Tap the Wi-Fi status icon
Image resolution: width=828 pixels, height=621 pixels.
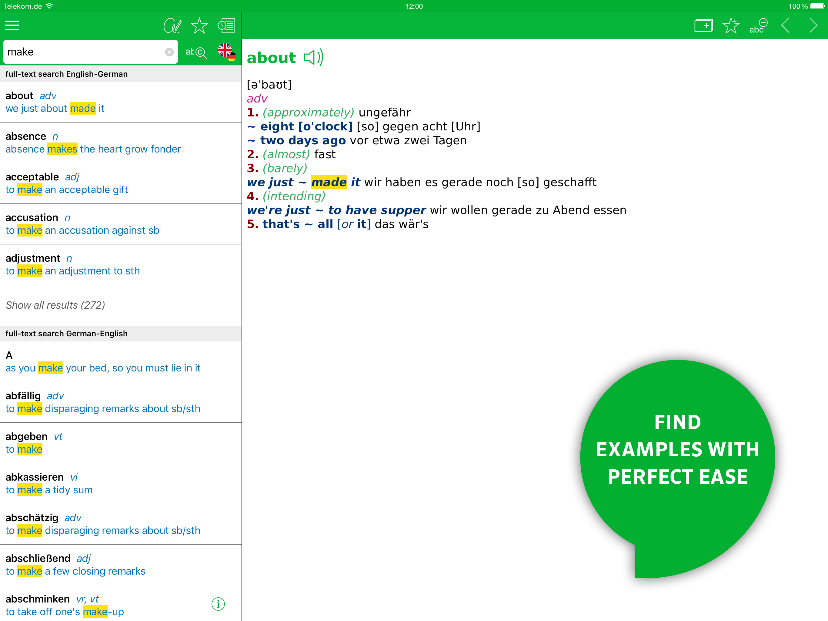[49, 6]
